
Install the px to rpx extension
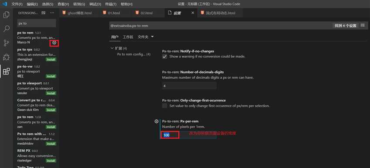click(51, 60)
